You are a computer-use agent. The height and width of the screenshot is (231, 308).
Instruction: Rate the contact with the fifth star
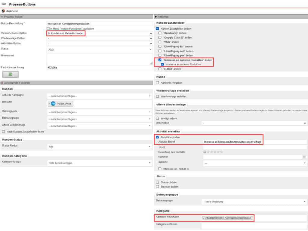221,152
